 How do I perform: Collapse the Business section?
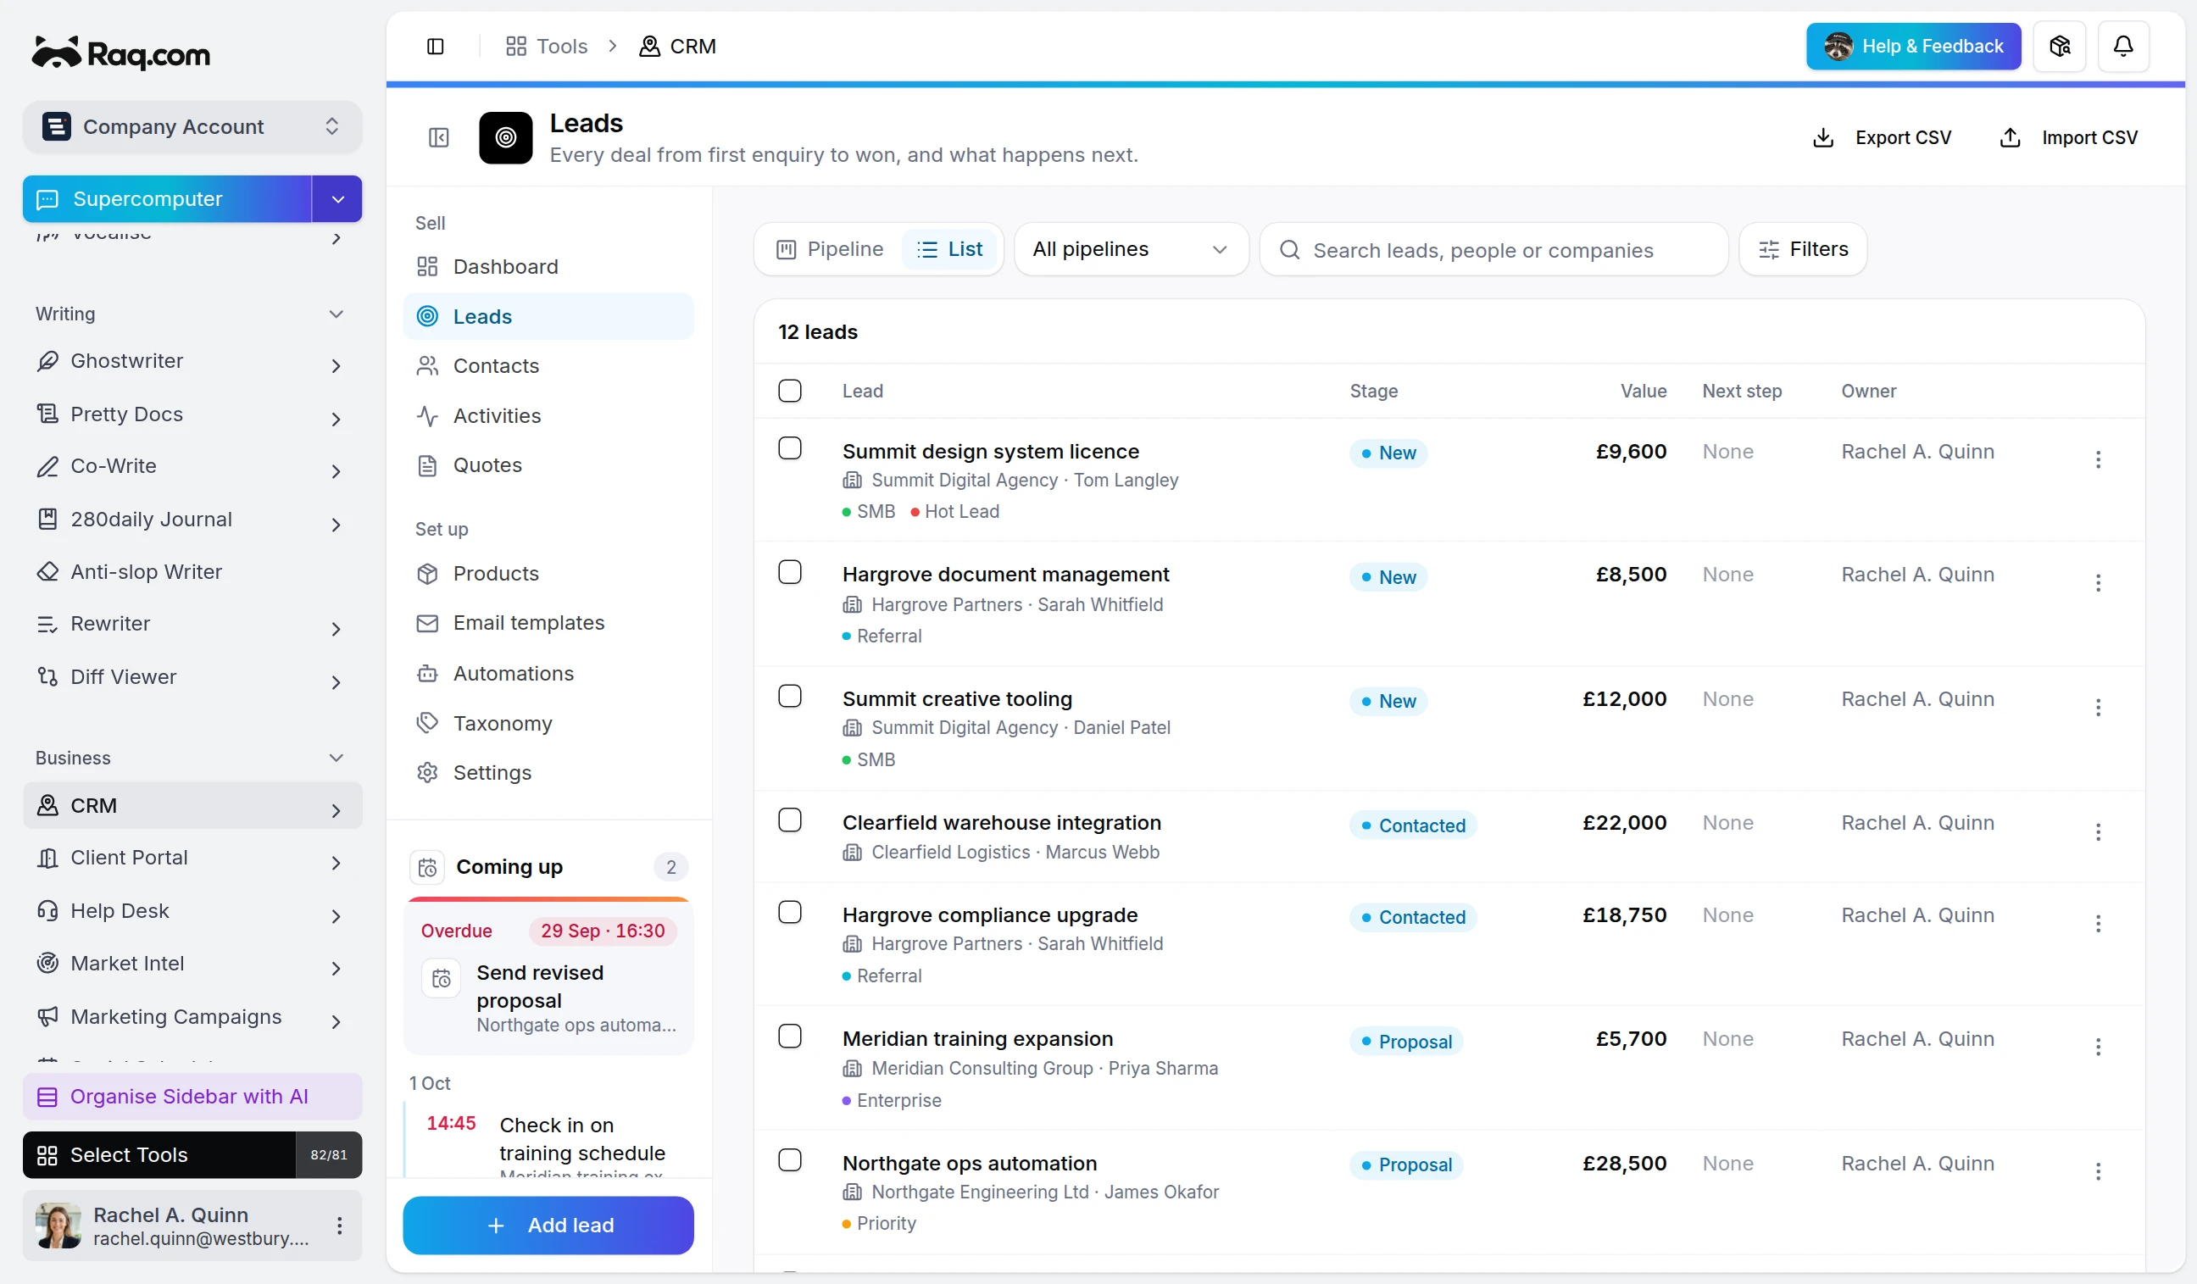(336, 759)
